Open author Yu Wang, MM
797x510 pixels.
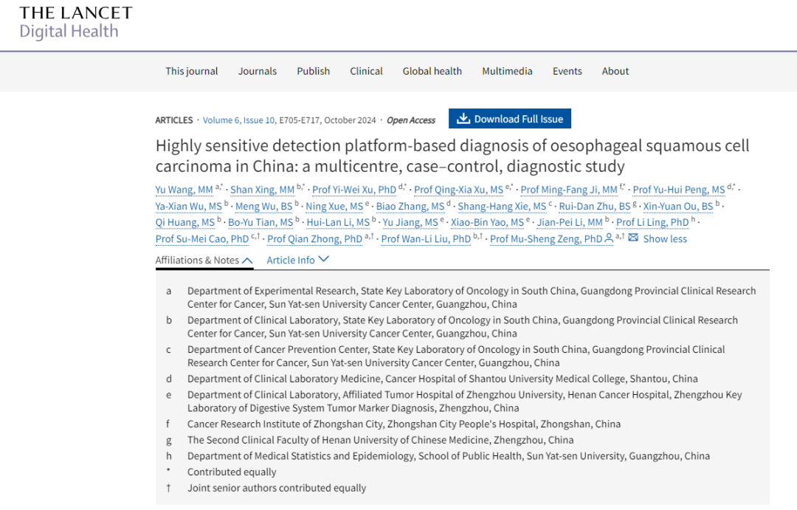click(184, 190)
